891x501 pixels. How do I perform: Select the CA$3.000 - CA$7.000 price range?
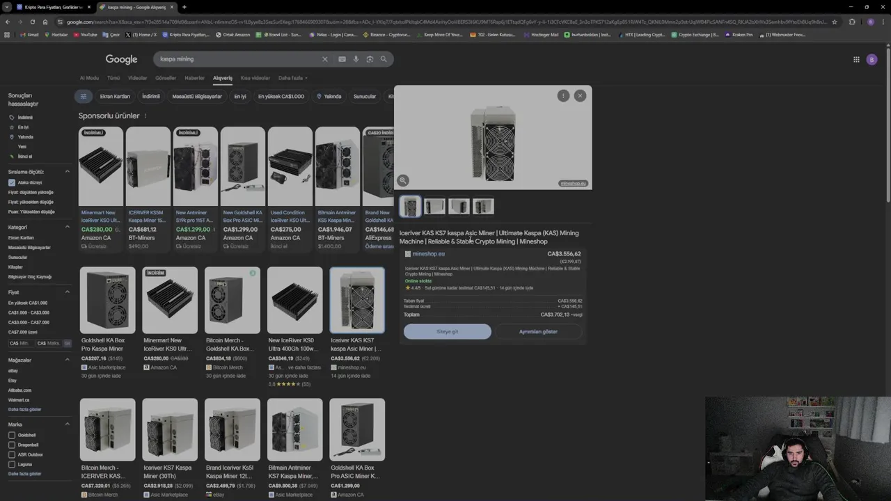[x=29, y=322]
